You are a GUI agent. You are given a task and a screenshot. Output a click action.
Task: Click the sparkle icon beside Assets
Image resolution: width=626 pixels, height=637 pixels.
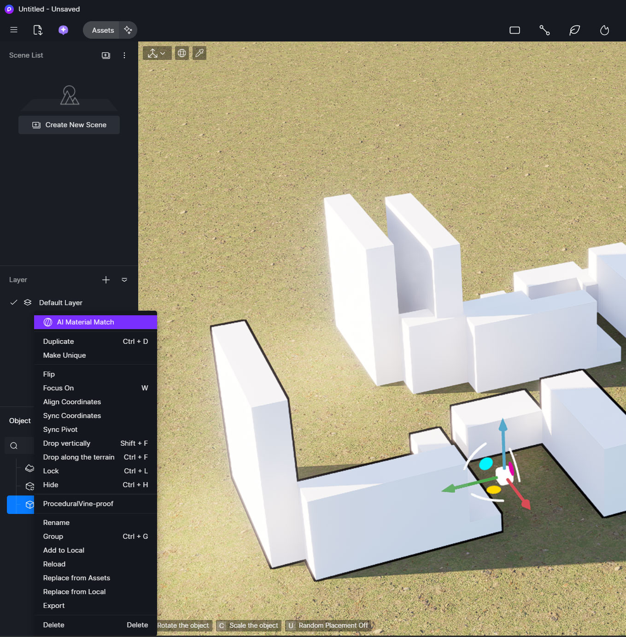click(128, 30)
